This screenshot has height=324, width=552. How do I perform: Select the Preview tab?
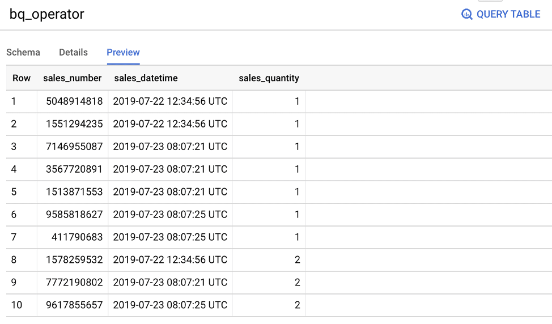pyautogui.click(x=123, y=53)
